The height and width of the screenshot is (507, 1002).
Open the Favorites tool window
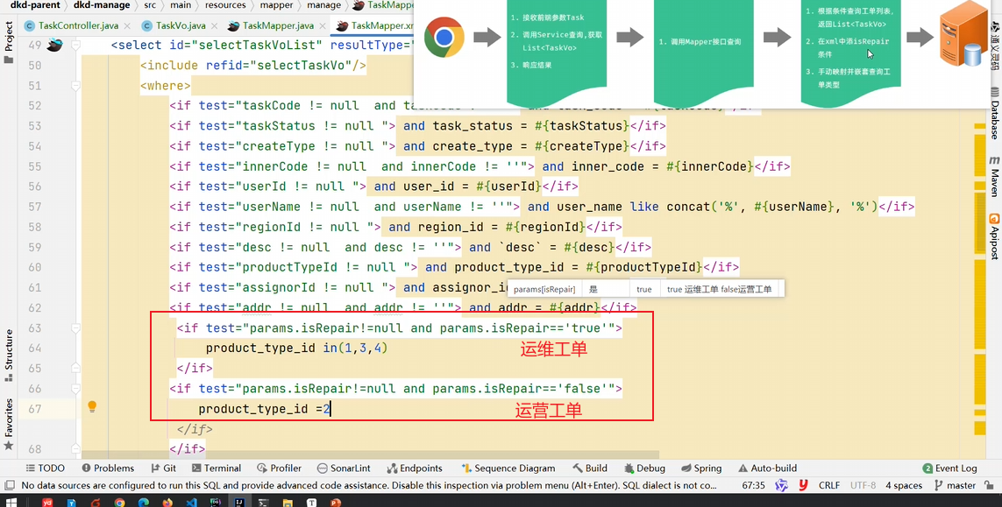click(8, 425)
